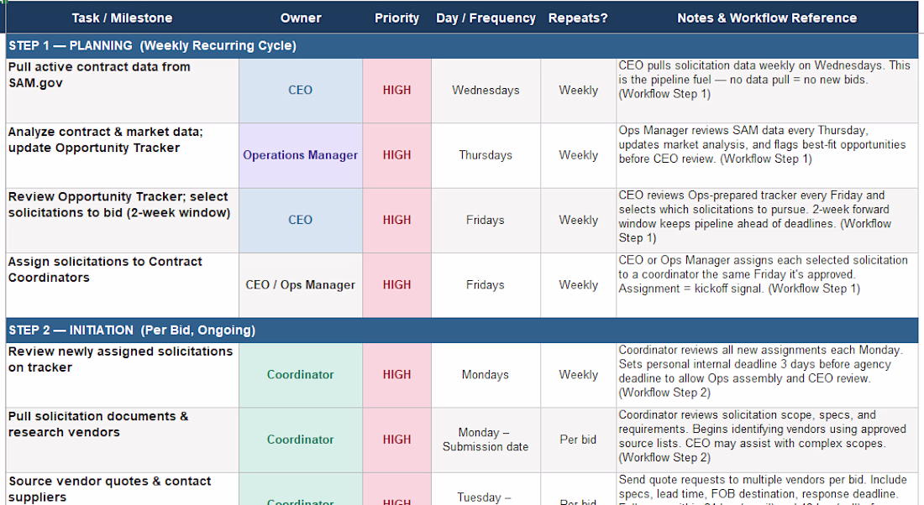Click HIGH priority in Pull solicitation documents row

click(x=396, y=440)
